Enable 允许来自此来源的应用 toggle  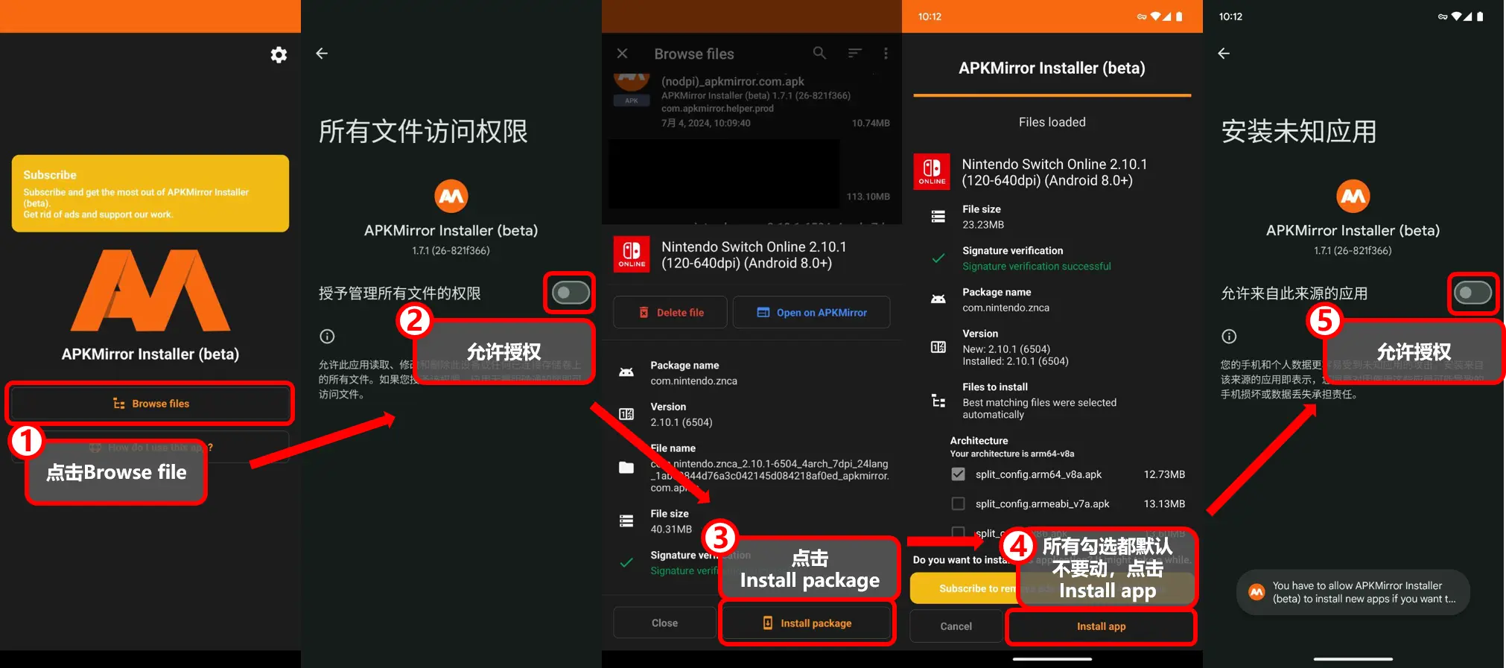pos(1472,293)
